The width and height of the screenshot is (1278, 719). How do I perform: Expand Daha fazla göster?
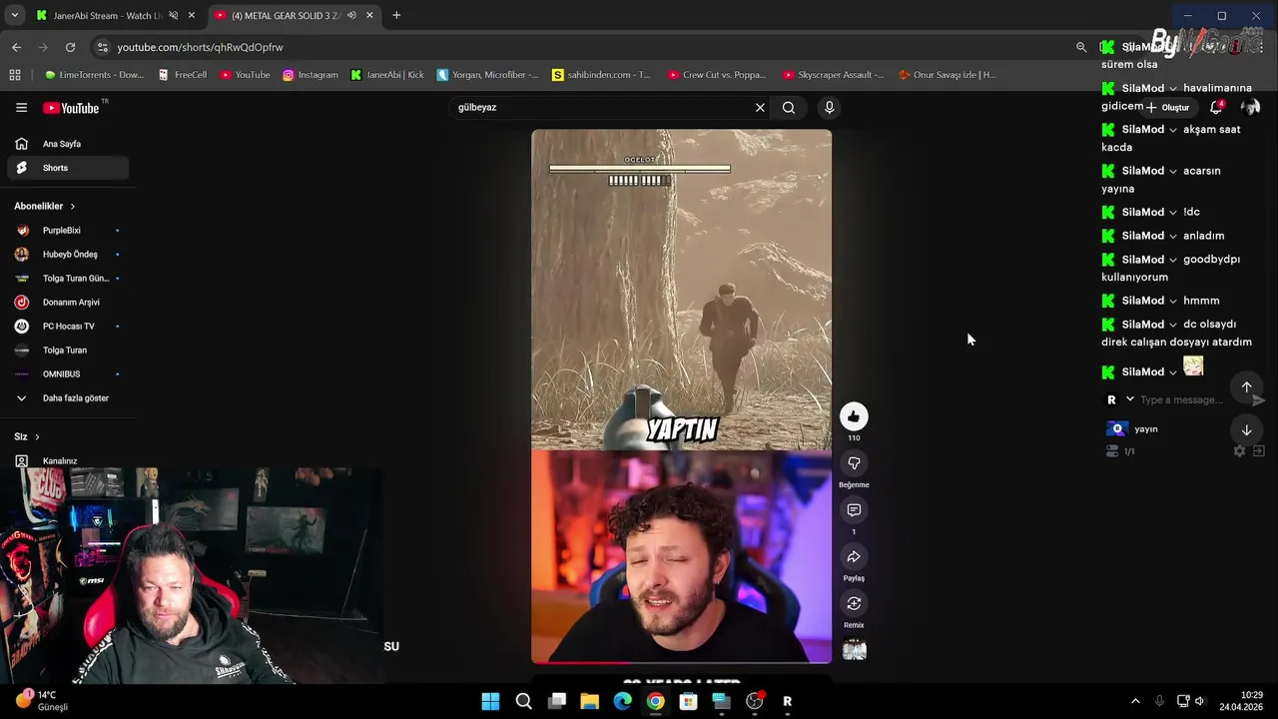click(68, 398)
